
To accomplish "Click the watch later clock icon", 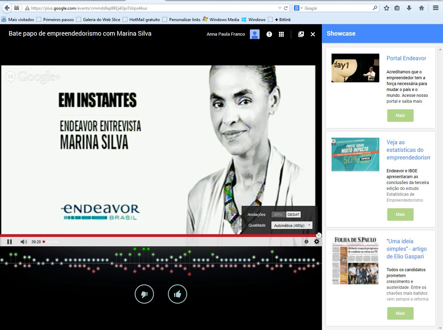I will pyautogui.click(x=306, y=242).
